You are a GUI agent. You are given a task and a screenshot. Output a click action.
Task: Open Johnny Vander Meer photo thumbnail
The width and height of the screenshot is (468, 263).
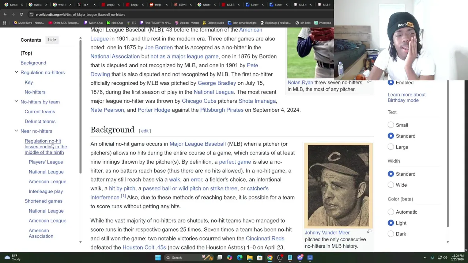pyautogui.click(x=339, y=186)
